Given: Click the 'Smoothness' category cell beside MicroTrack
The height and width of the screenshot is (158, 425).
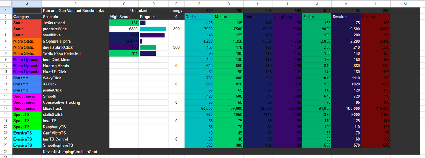Looking at the screenshot, I should (x=27, y=108).
